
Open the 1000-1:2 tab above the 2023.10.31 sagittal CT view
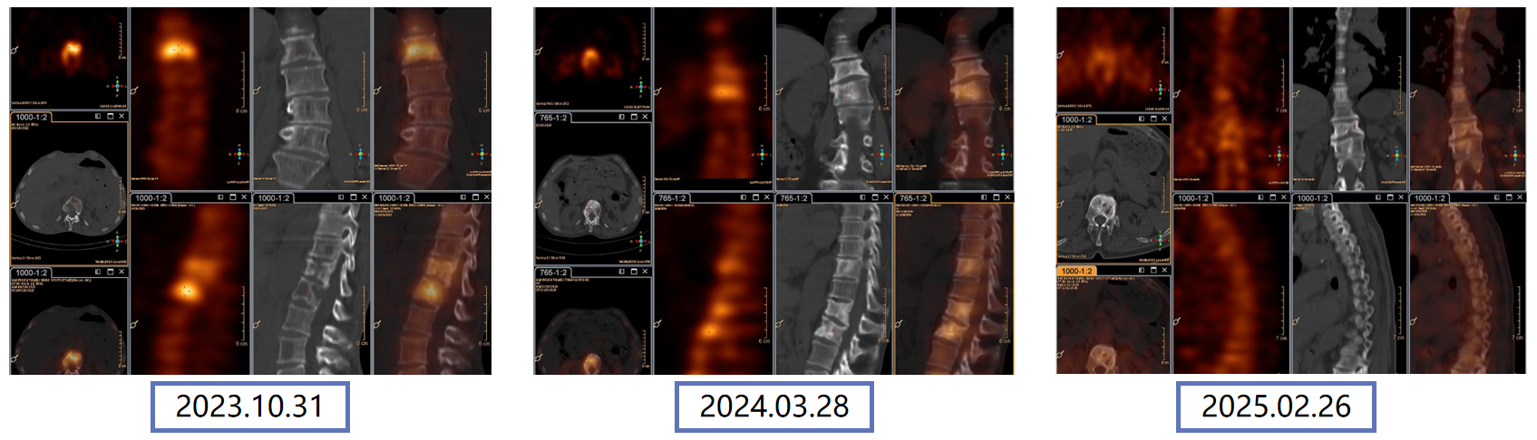coord(274,197)
